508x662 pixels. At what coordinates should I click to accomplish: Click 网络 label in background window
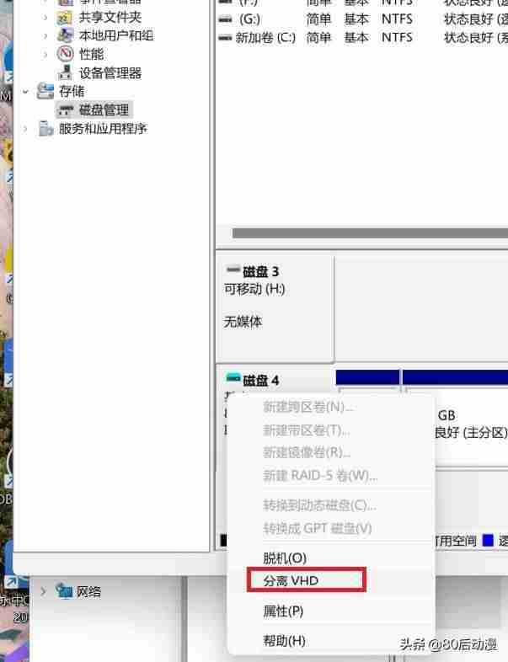click(88, 591)
